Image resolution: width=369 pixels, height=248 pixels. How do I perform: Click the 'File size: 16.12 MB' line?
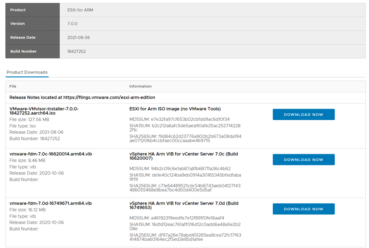tap(28, 210)
